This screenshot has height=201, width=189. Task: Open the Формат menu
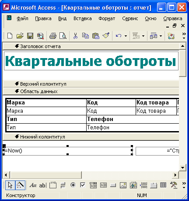point(107,18)
